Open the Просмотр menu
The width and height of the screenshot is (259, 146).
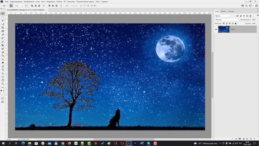point(71,2)
